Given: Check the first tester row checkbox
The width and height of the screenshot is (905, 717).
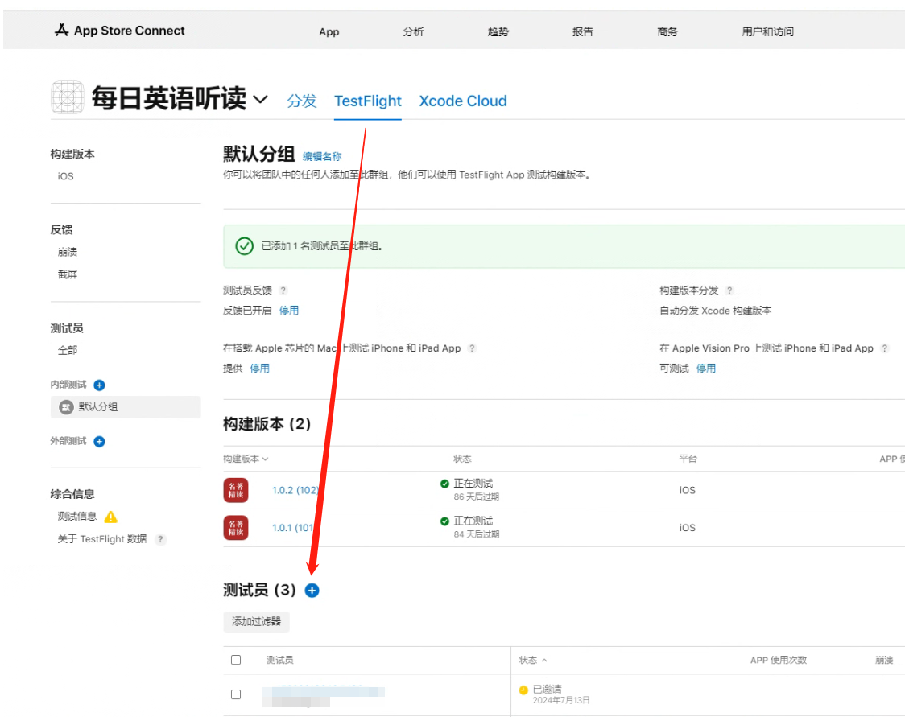Looking at the screenshot, I should tap(236, 694).
